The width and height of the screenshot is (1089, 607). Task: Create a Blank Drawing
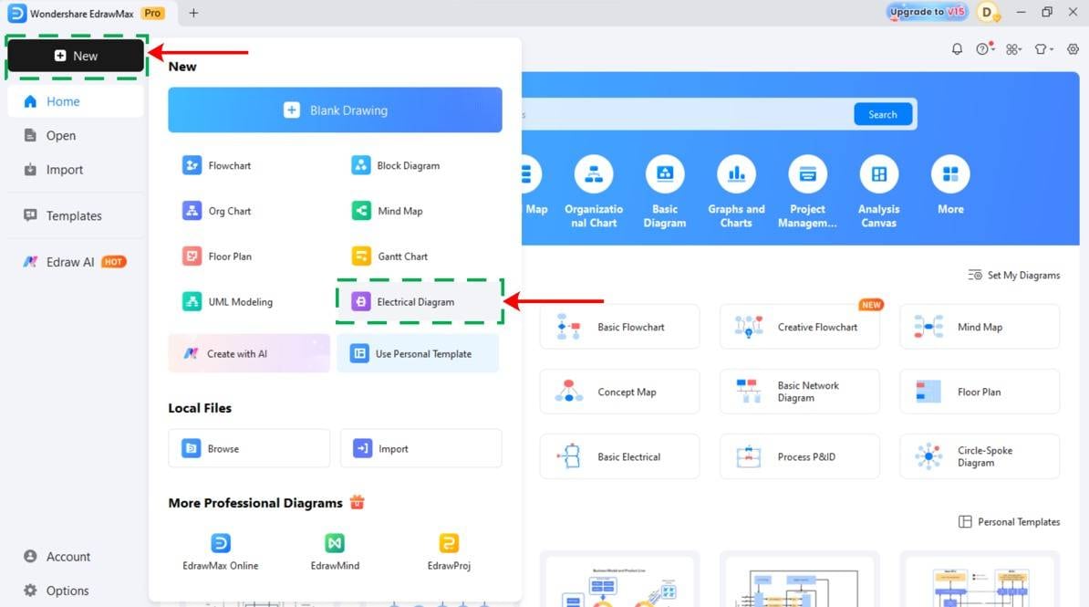(335, 110)
